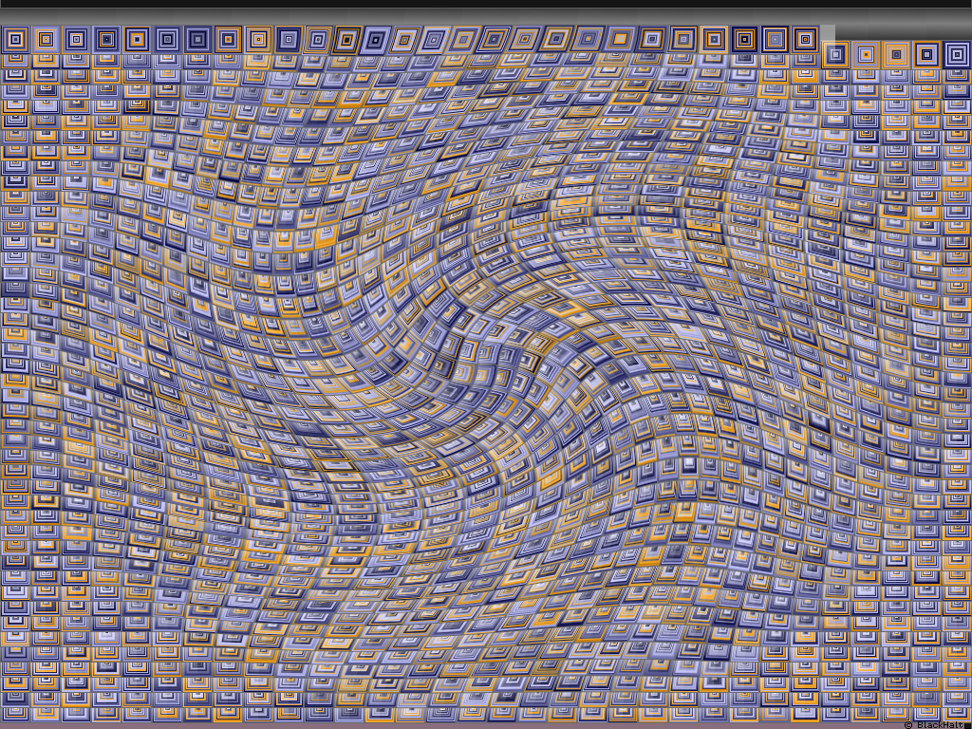This screenshot has width=972, height=729.
Task: Select the fifth tile with orange center, top row
Action: [137, 39]
